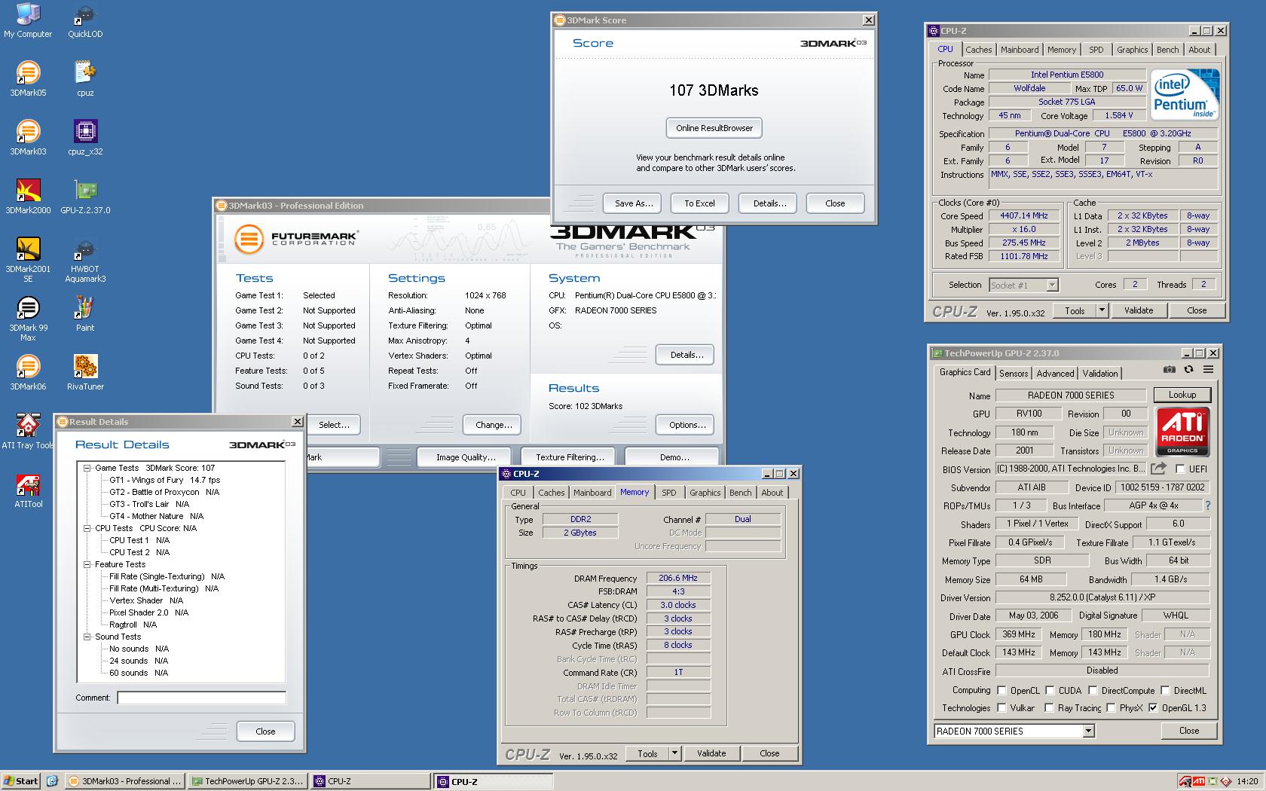Click the GPU-Z refresh icon

pyautogui.click(x=1188, y=370)
